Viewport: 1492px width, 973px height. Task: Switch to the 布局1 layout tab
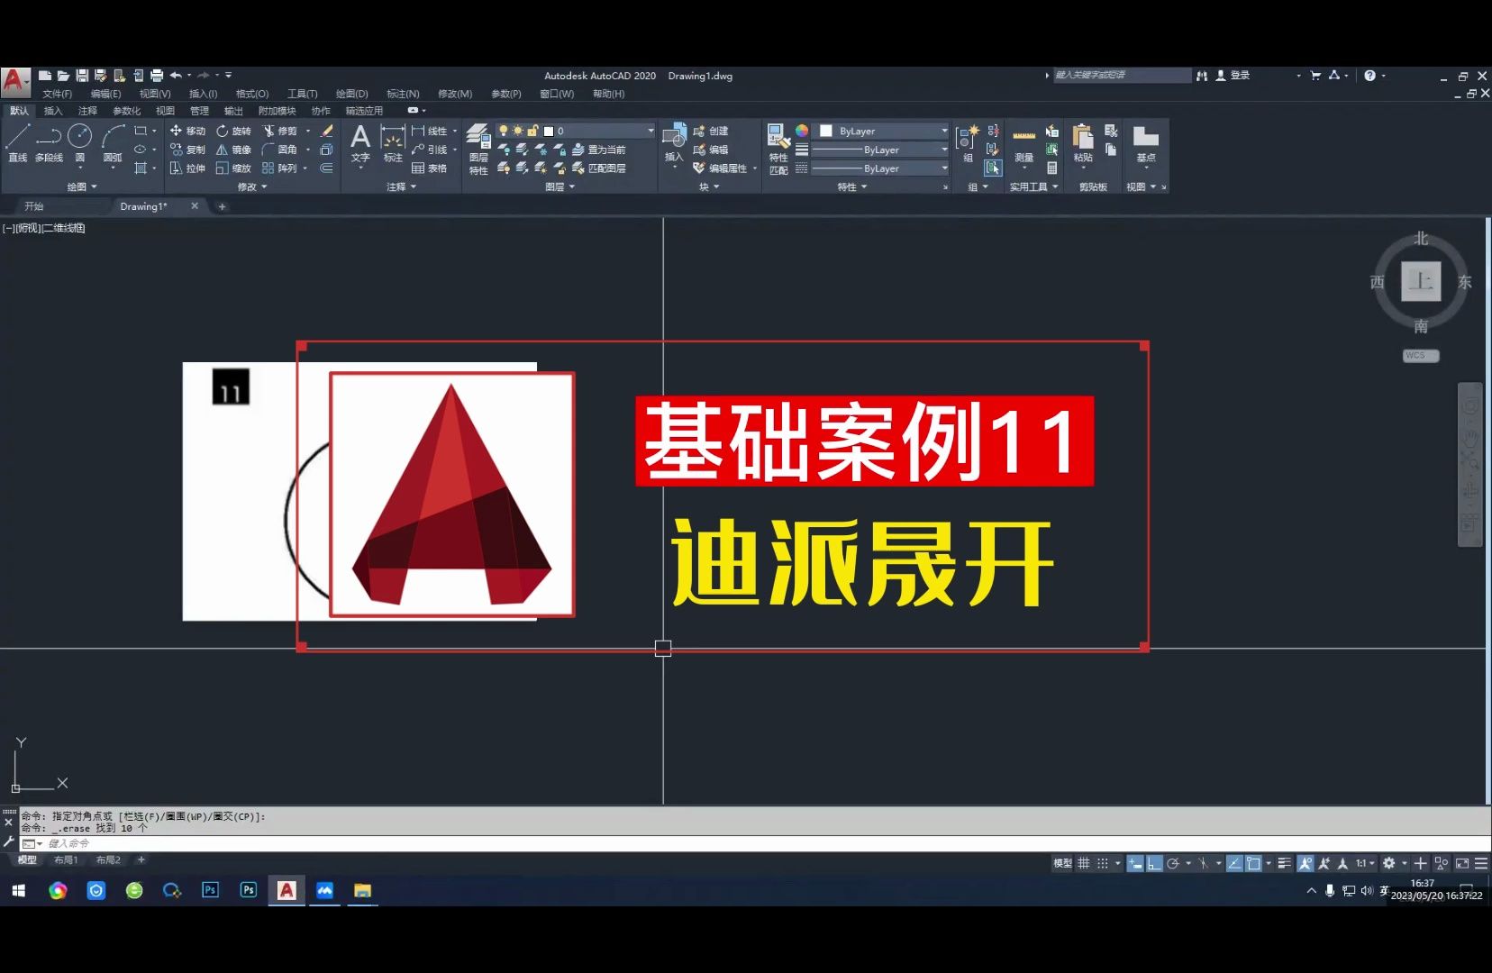[66, 860]
